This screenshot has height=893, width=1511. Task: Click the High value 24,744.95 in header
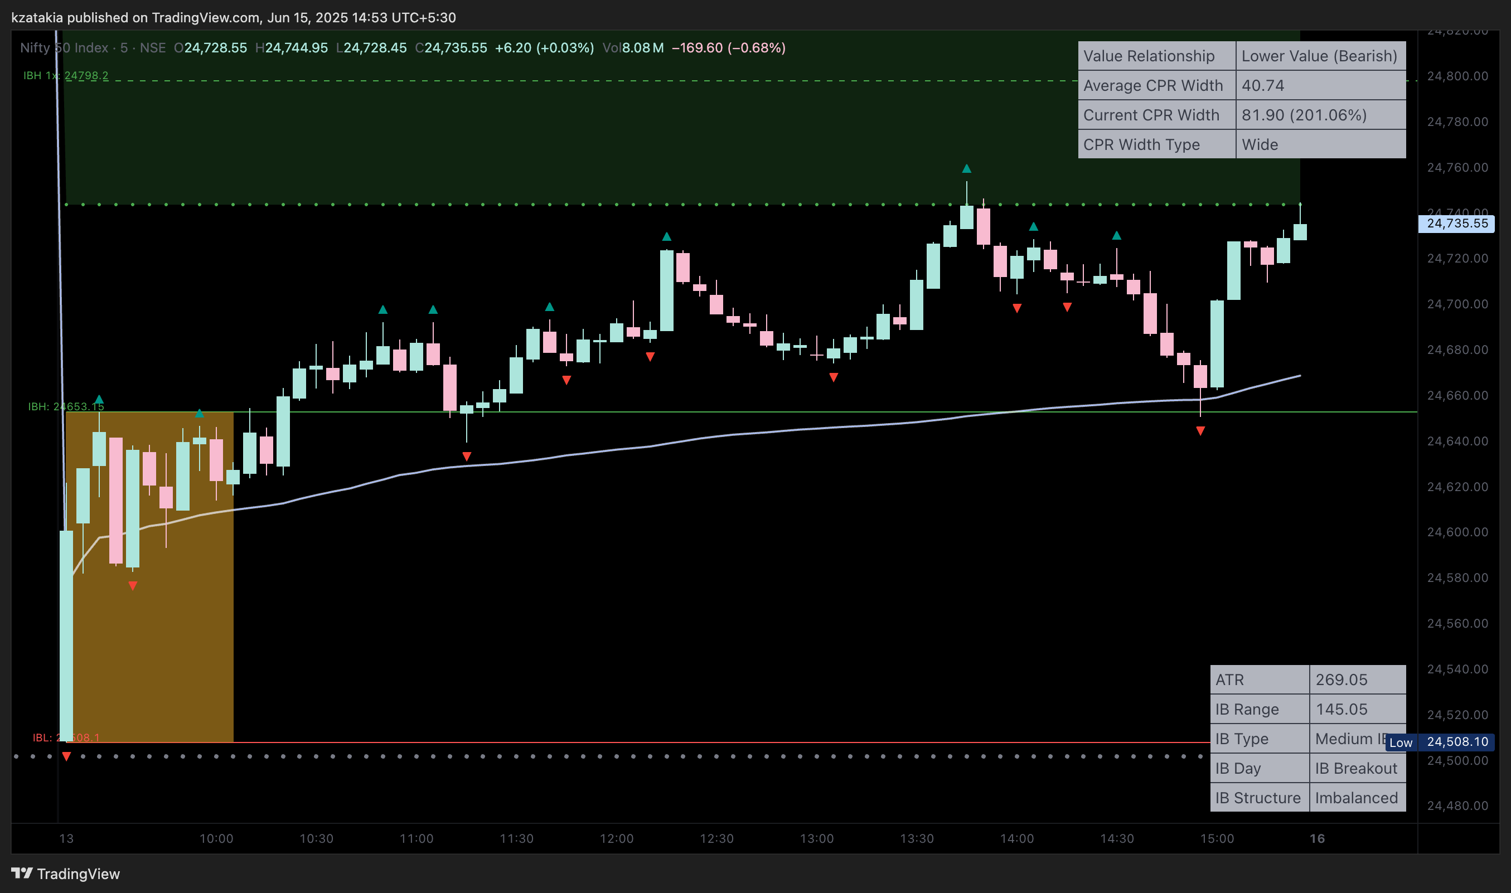(297, 47)
